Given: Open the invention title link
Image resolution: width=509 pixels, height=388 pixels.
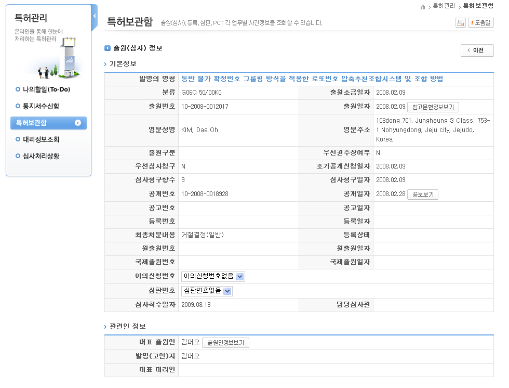Looking at the screenshot, I should coord(312,79).
